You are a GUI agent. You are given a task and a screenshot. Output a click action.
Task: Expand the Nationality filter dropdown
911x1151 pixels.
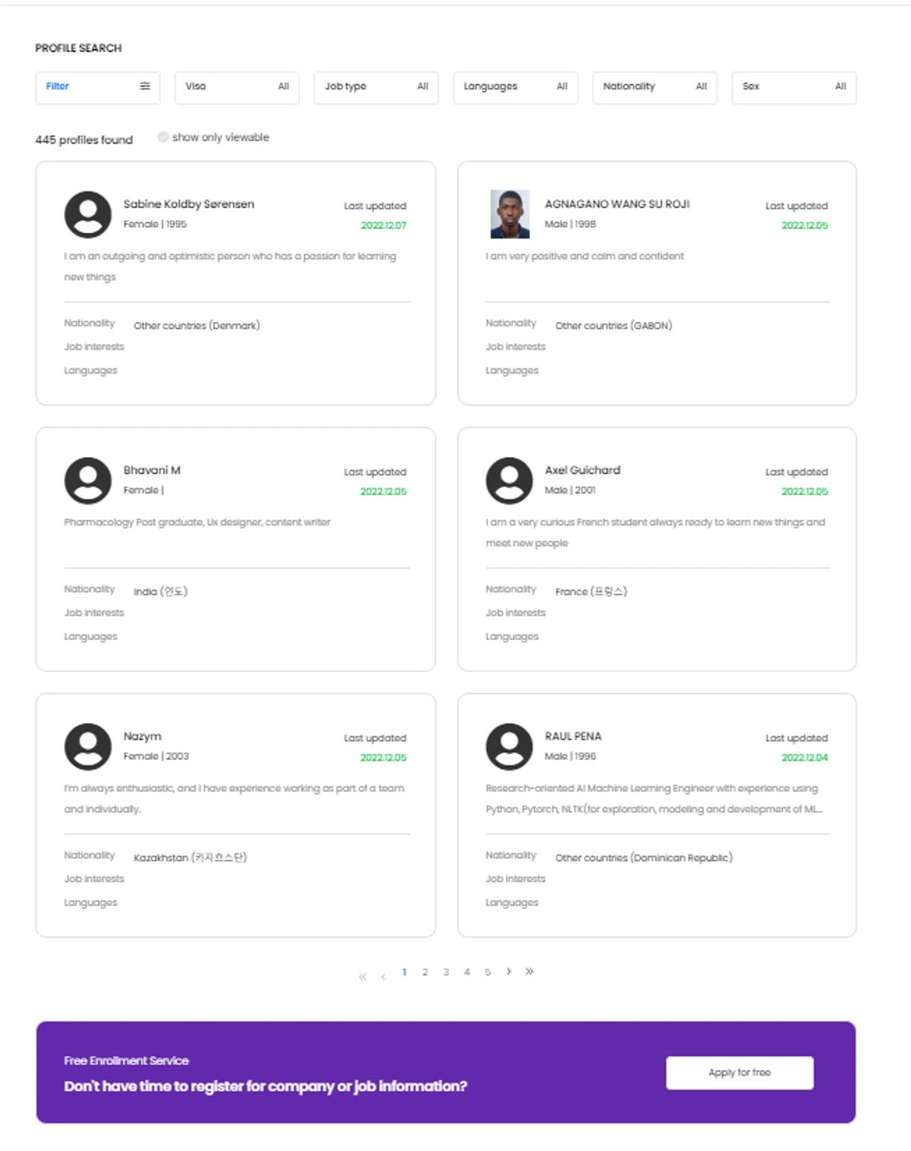[655, 87]
